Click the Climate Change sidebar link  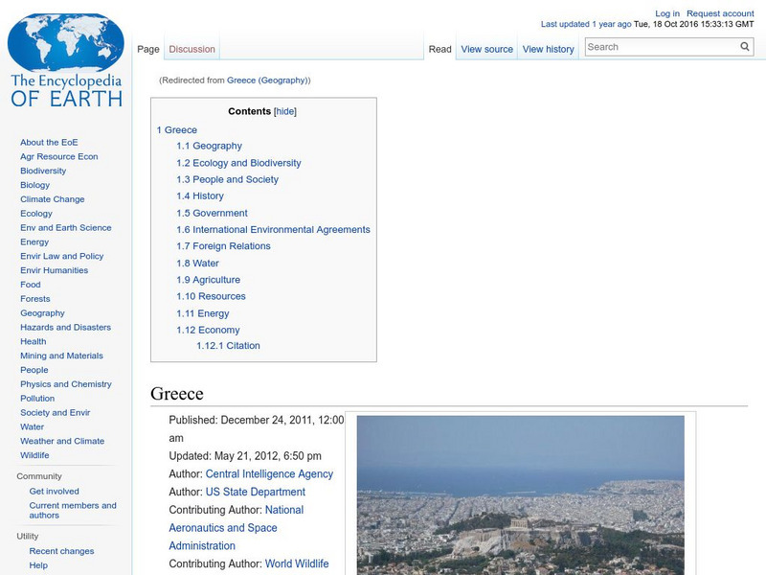point(52,198)
